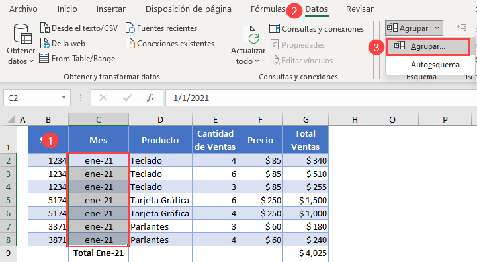
Task: Click the Total Ventas header cell
Action: (306, 140)
